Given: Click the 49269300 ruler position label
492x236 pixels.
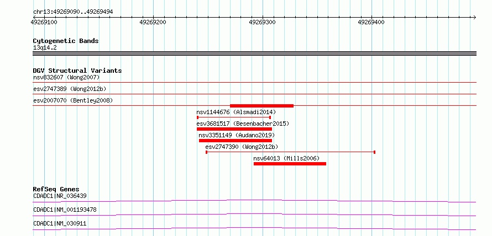Looking at the screenshot, I should pos(263,23).
